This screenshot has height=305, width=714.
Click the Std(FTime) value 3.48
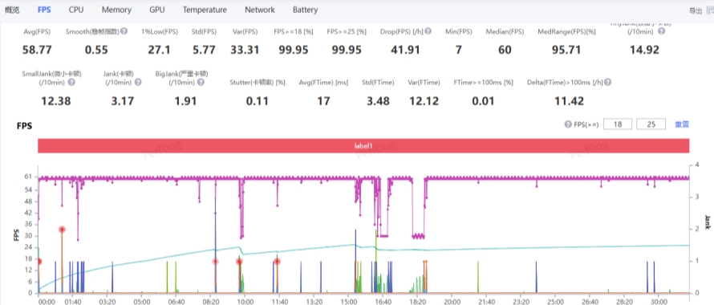coord(378,101)
